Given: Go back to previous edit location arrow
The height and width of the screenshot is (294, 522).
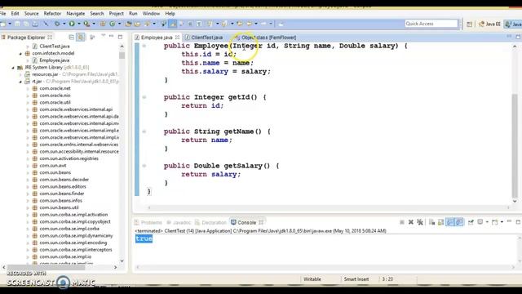Looking at the screenshot, I should [249, 24].
